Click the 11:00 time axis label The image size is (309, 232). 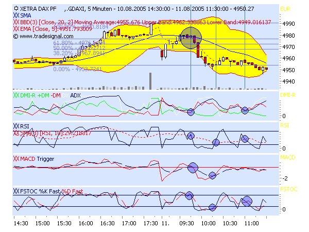pyautogui.click(x=252, y=223)
